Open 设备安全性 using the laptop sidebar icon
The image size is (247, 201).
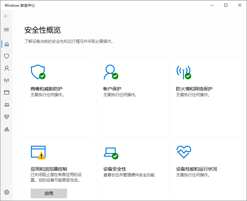coord(7,105)
